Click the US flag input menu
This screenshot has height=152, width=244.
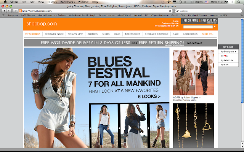207,2
